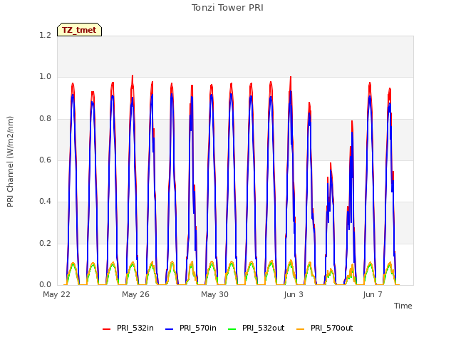The height and width of the screenshot is (342, 456).
Task: Click the blue PRI_570in legend swatch
Action: 170,329
